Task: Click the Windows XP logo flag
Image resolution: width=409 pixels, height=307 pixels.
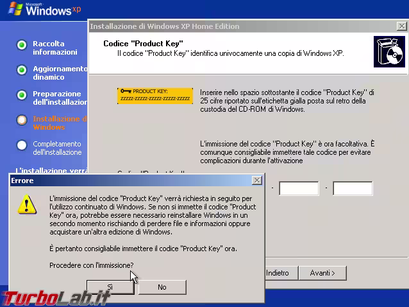Action: tap(15, 9)
